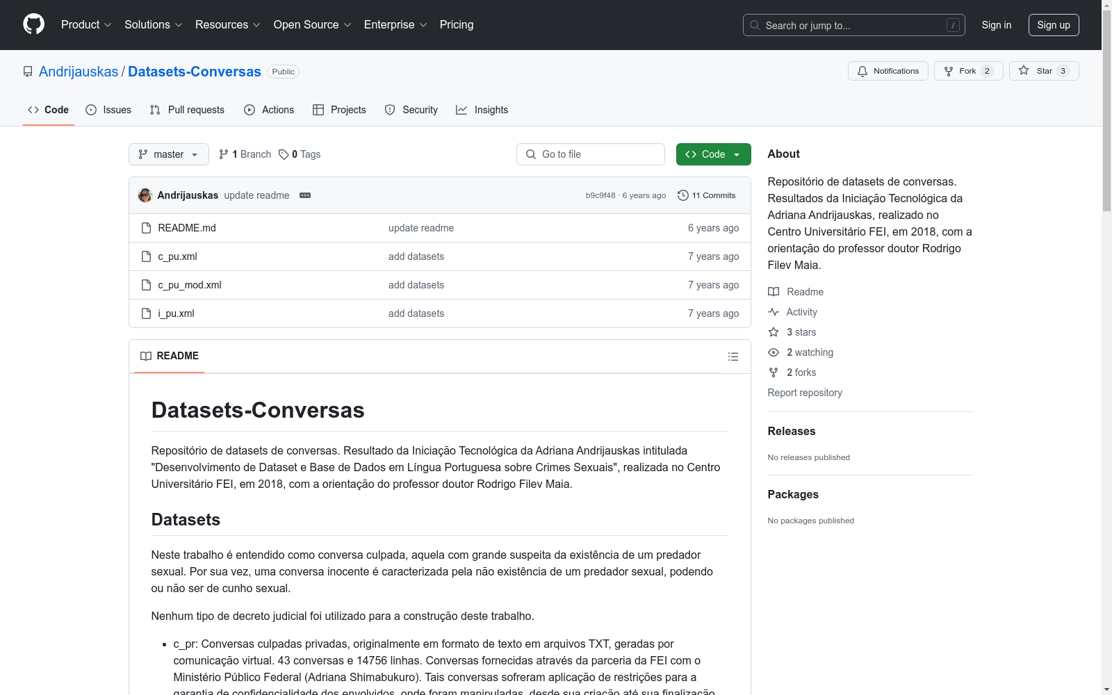The image size is (1112, 695).
Task: Expand commit message ellipsis button
Action: [305, 195]
